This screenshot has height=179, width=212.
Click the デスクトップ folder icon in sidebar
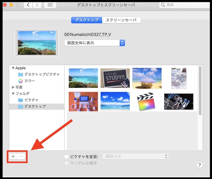coord(21,107)
